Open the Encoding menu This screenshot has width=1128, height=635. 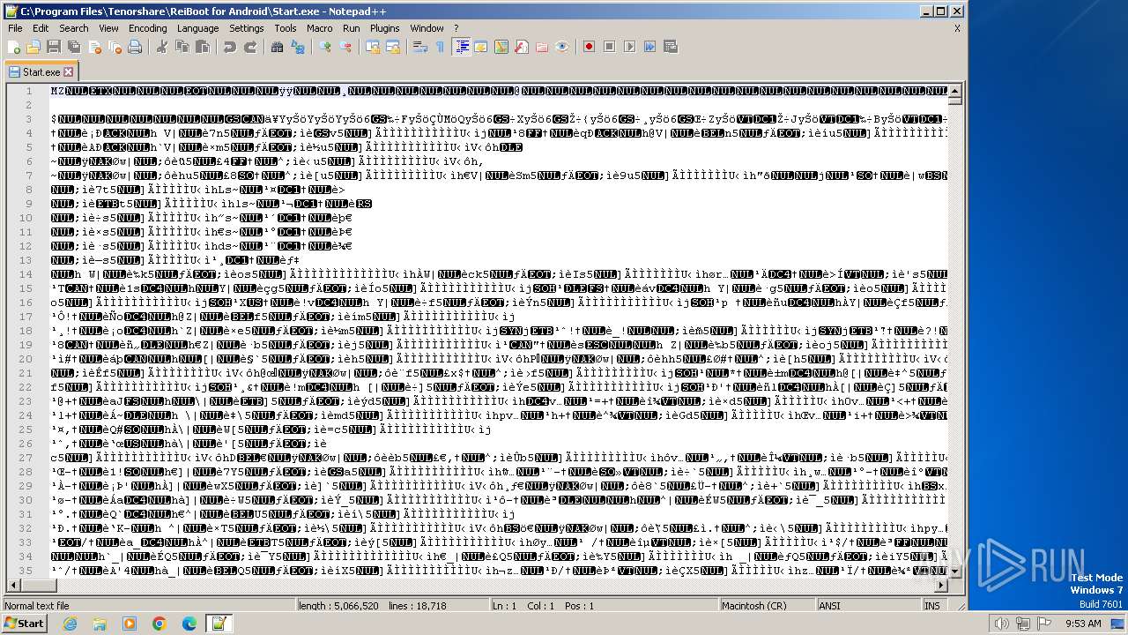(x=147, y=28)
